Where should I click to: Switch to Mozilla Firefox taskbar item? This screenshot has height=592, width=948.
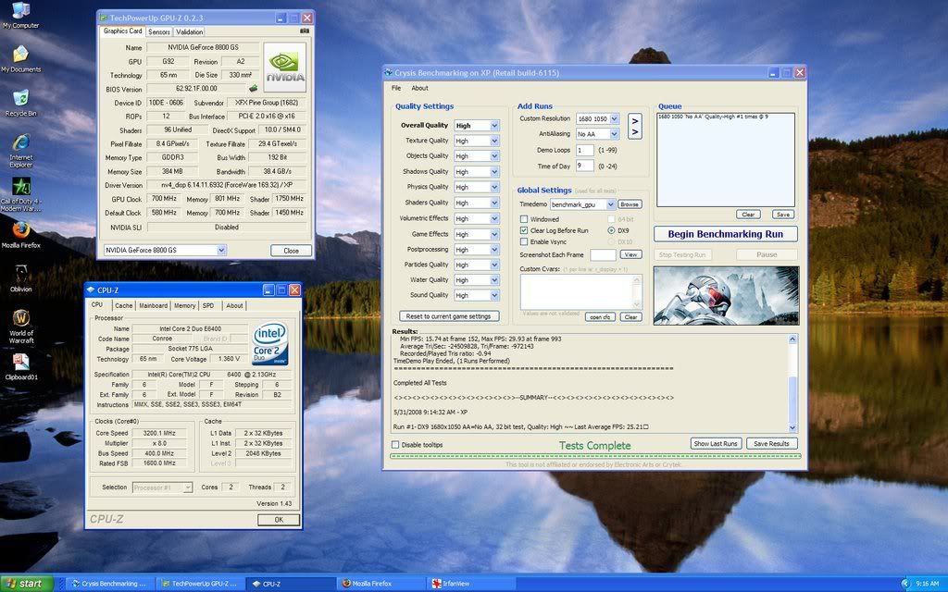tap(380, 584)
